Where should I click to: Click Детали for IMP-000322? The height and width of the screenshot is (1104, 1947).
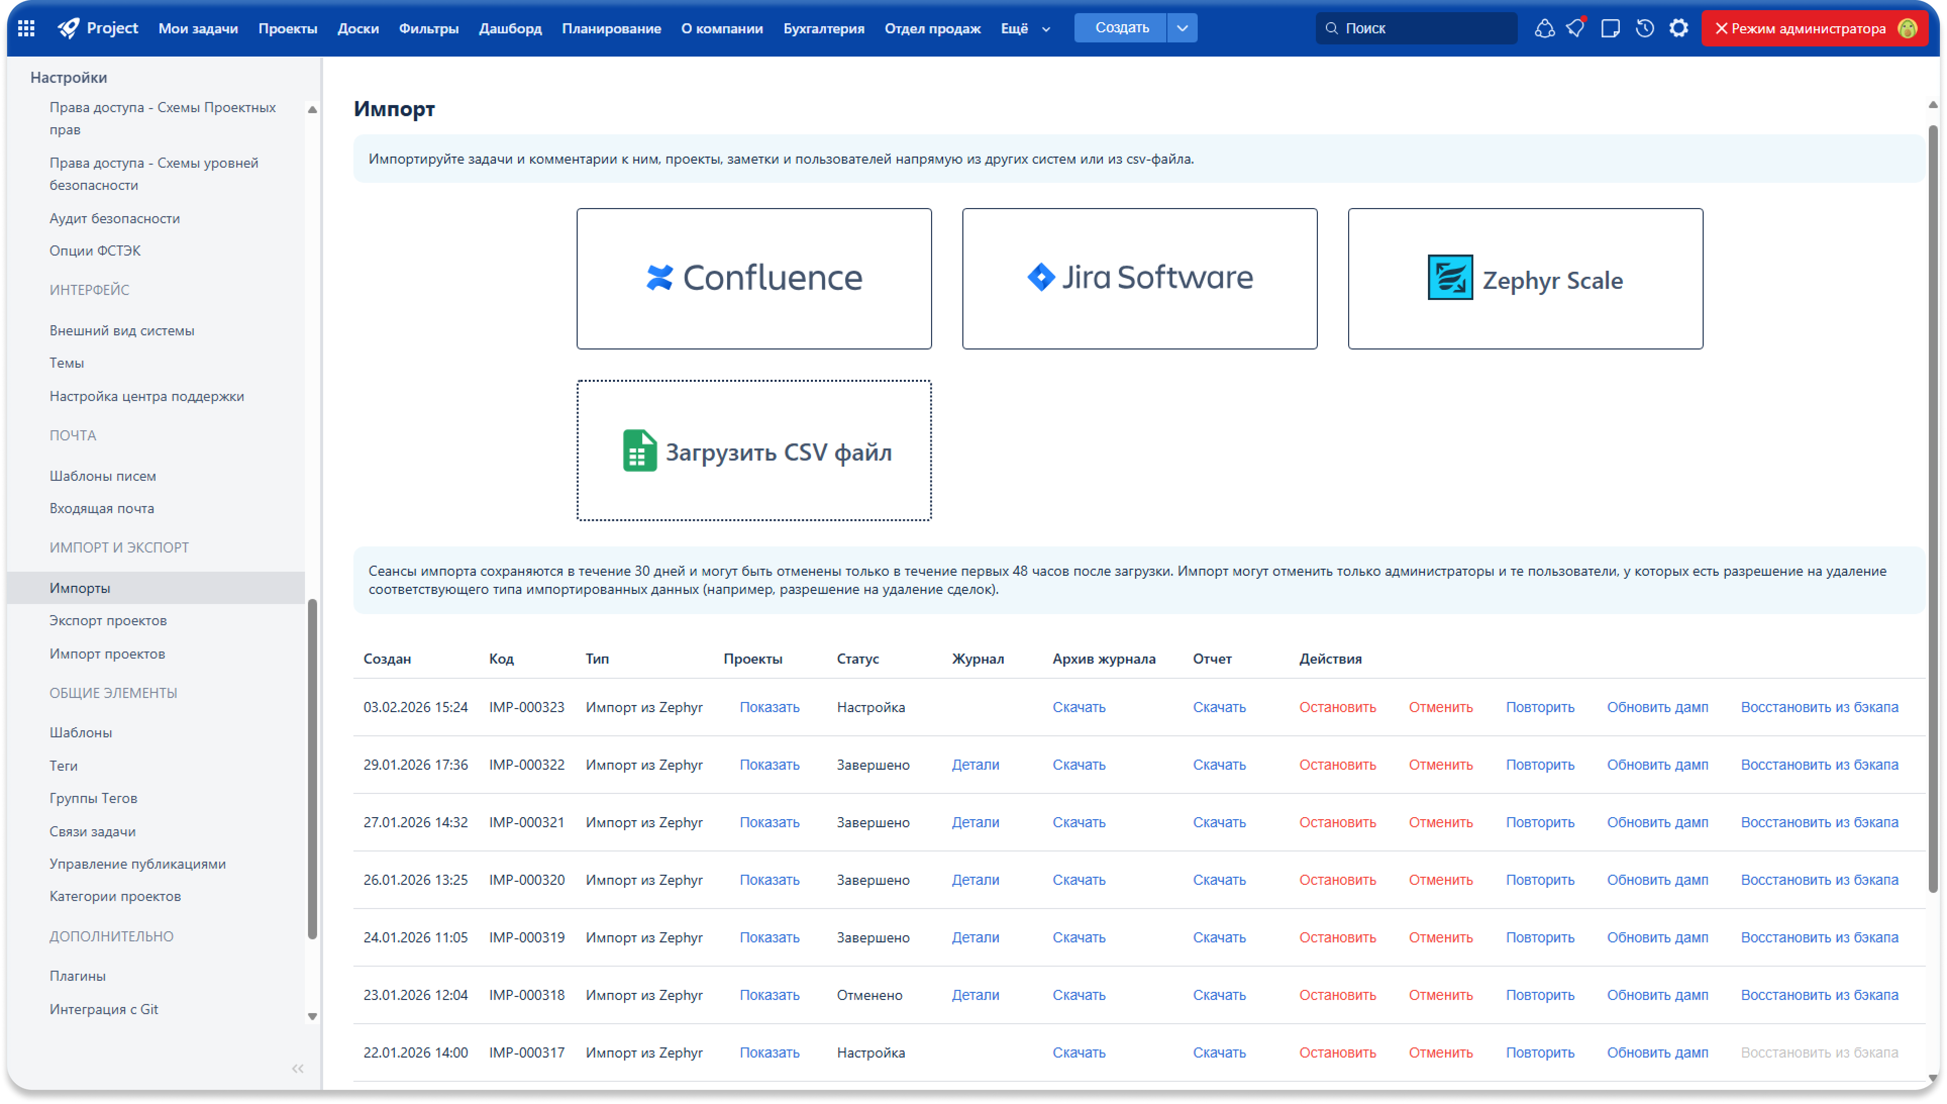pos(975,764)
